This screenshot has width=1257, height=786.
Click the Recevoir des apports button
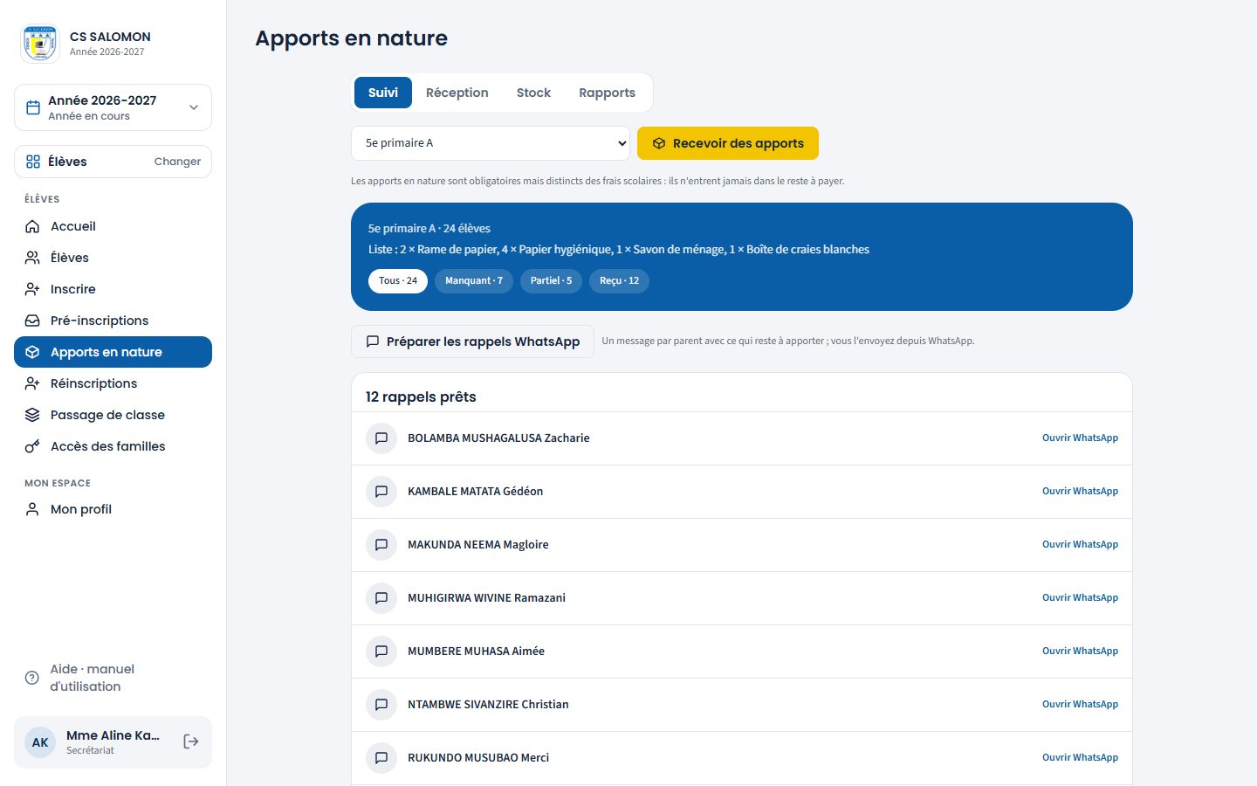(728, 143)
